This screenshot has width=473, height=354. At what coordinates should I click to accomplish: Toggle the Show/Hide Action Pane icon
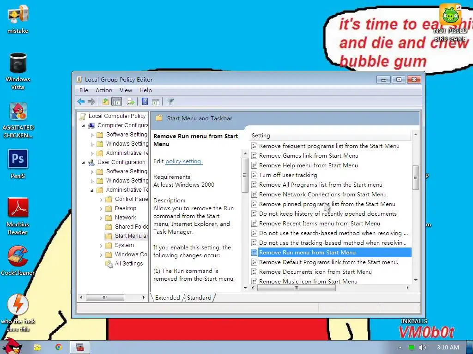156,102
